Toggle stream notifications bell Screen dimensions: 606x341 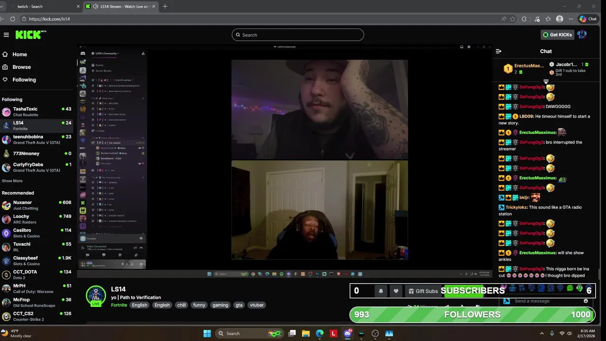[381, 291]
